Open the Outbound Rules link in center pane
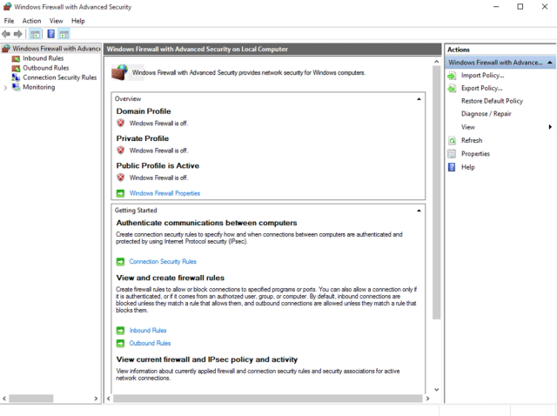This screenshot has height=416, width=557. [x=150, y=344]
